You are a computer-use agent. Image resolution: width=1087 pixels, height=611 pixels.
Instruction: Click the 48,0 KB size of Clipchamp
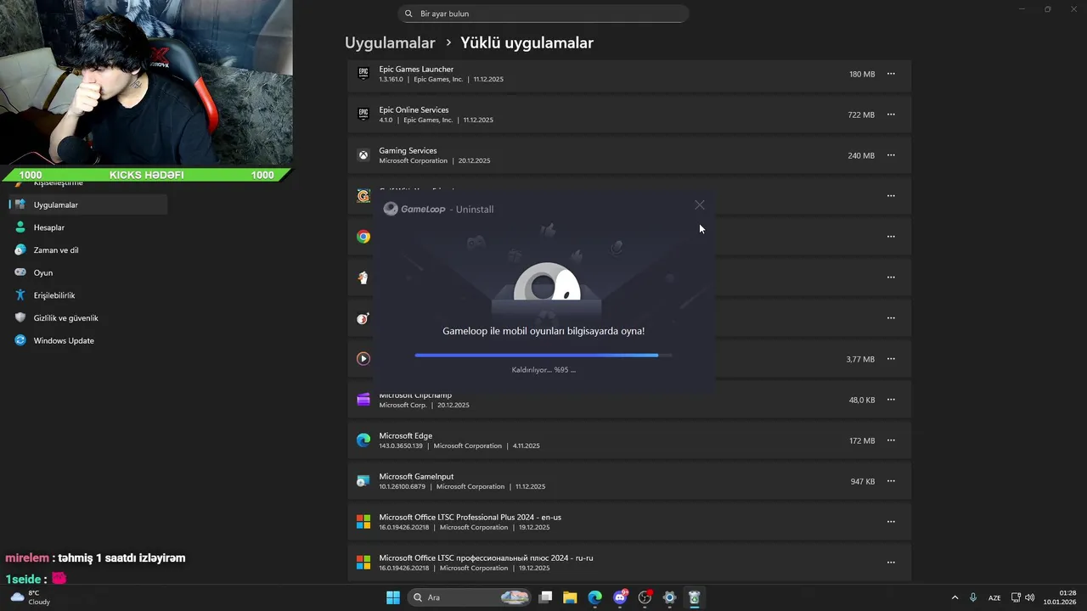[x=862, y=400]
